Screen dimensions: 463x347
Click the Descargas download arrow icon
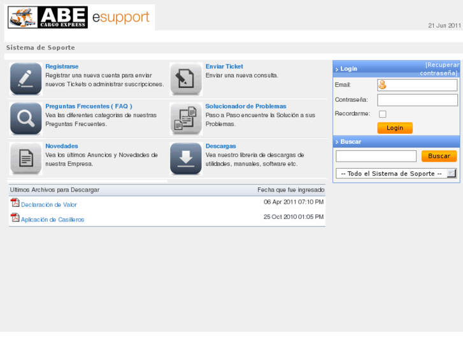click(186, 159)
